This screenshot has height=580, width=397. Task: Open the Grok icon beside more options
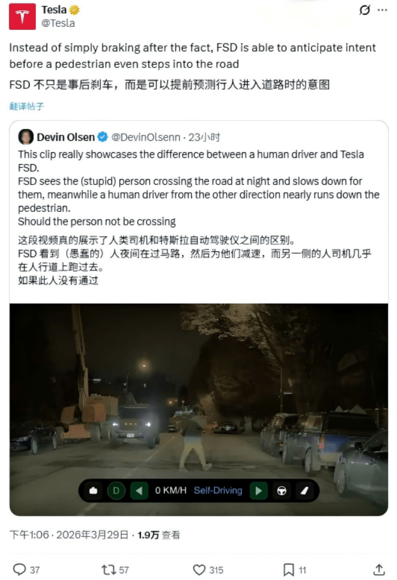(364, 10)
